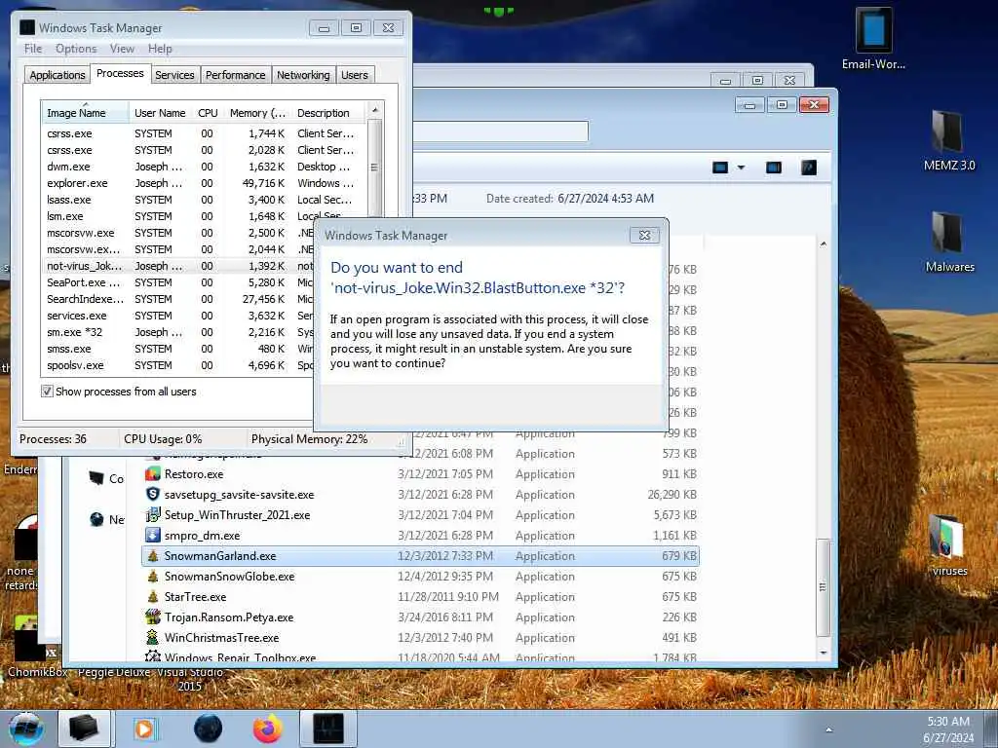Open the Email-Worm desktop icon

[x=873, y=38]
